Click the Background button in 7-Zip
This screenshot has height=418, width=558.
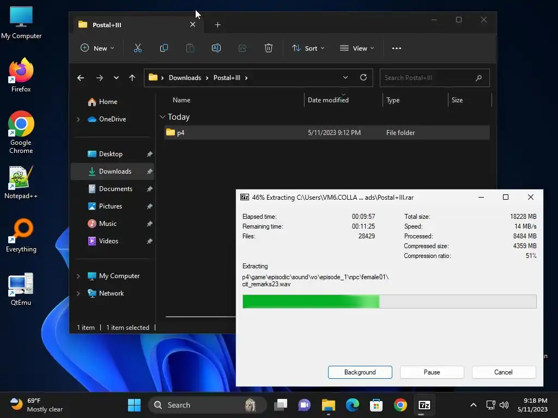[x=360, y=372]
